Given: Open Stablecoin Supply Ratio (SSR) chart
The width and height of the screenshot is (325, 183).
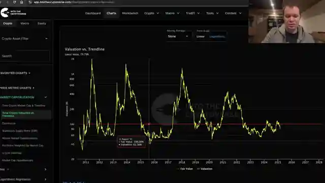Looking at the screenshot, I should [20, 131].
